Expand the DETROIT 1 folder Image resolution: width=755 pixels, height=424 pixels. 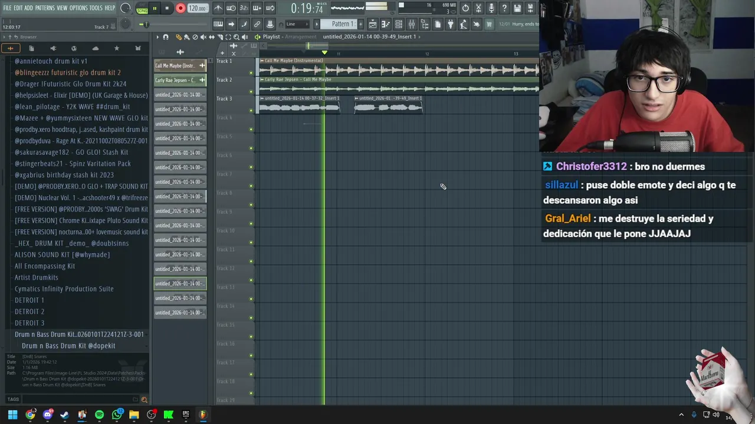(x=29, y=300)
